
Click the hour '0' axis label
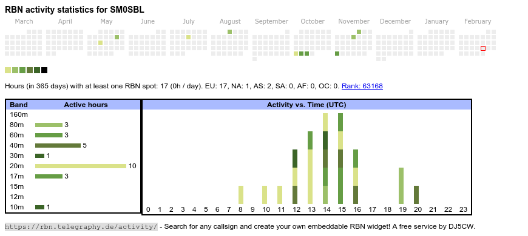click(x=148, y=209)
